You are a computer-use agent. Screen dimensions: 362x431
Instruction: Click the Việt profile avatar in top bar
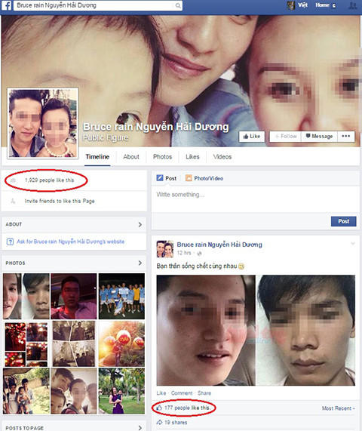click(x=290, y=5)
